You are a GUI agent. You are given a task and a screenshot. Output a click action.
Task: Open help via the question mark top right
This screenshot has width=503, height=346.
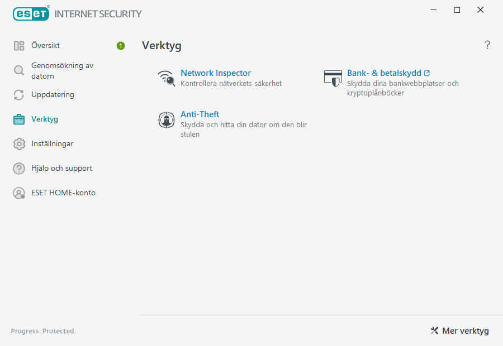tap(487, 45)
